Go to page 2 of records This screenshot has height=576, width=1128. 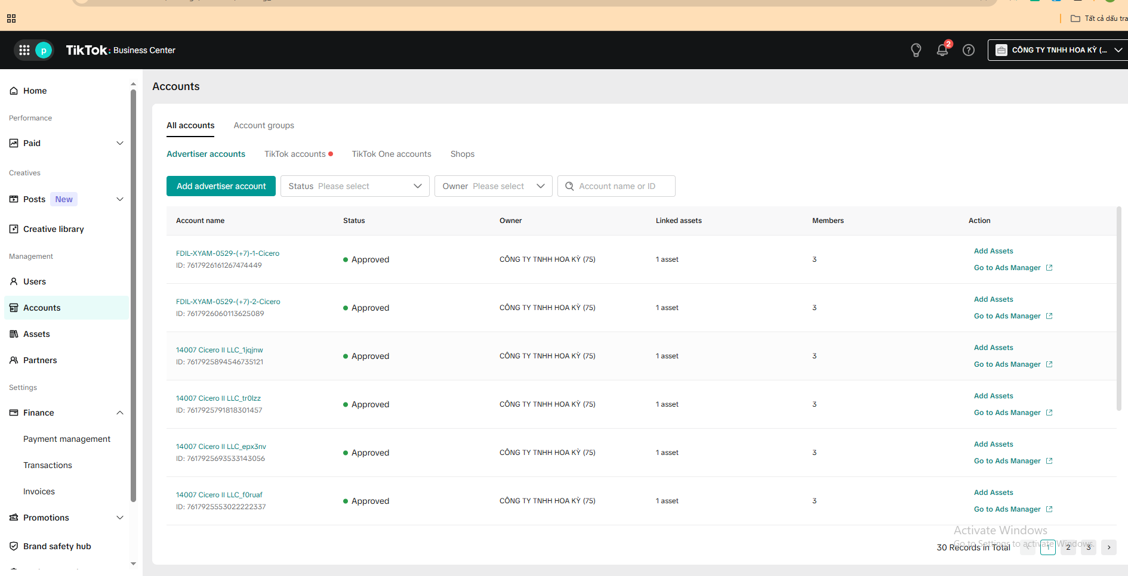pos(1068,547)
